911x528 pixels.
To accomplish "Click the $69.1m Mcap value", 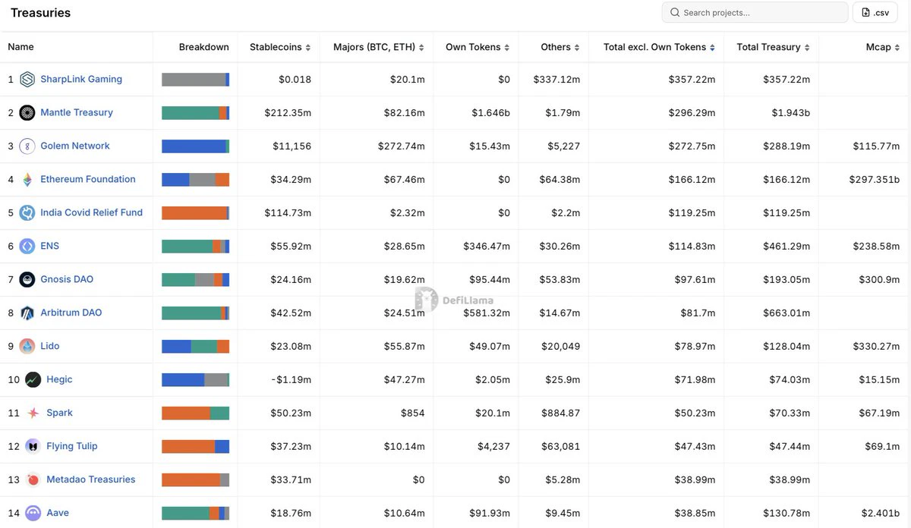I will [x=882, y=446].
